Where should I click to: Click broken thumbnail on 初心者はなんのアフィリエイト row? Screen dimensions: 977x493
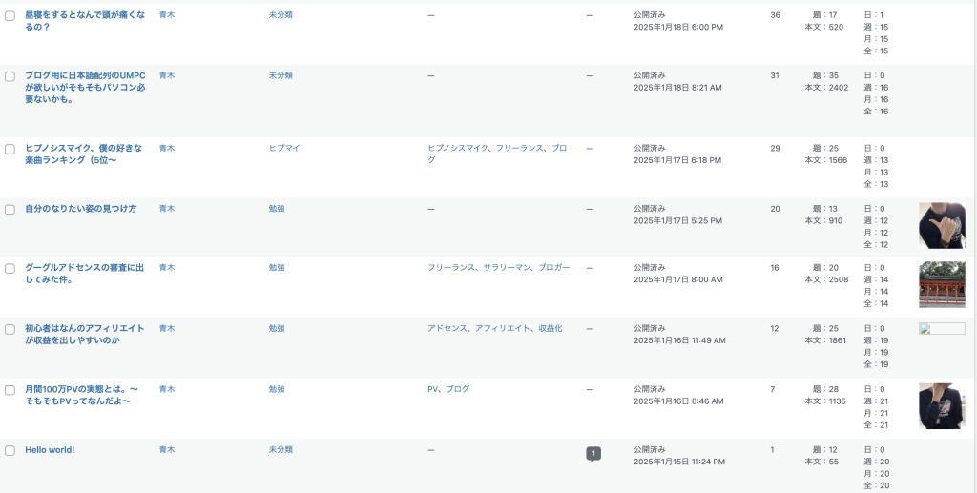point(941,329)
